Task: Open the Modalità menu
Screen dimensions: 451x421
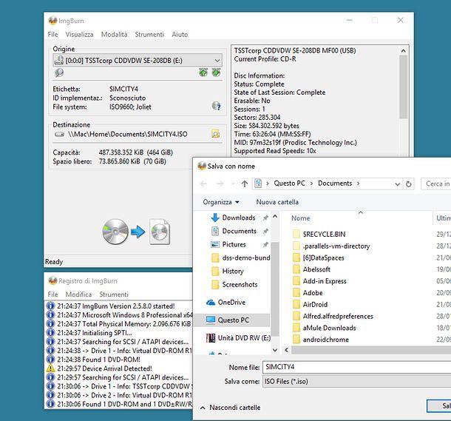Action: coord(114,35)
